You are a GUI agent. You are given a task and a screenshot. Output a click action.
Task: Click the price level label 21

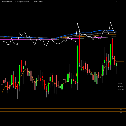click(121, 112)
